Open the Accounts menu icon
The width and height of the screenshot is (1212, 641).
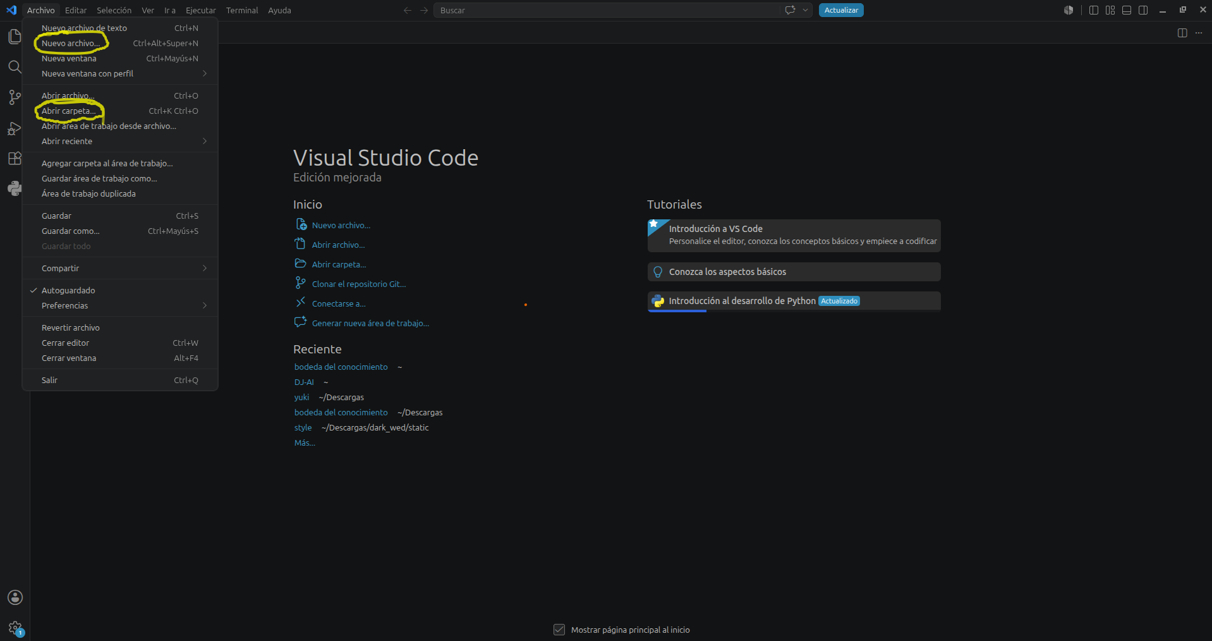pos(15,597)
